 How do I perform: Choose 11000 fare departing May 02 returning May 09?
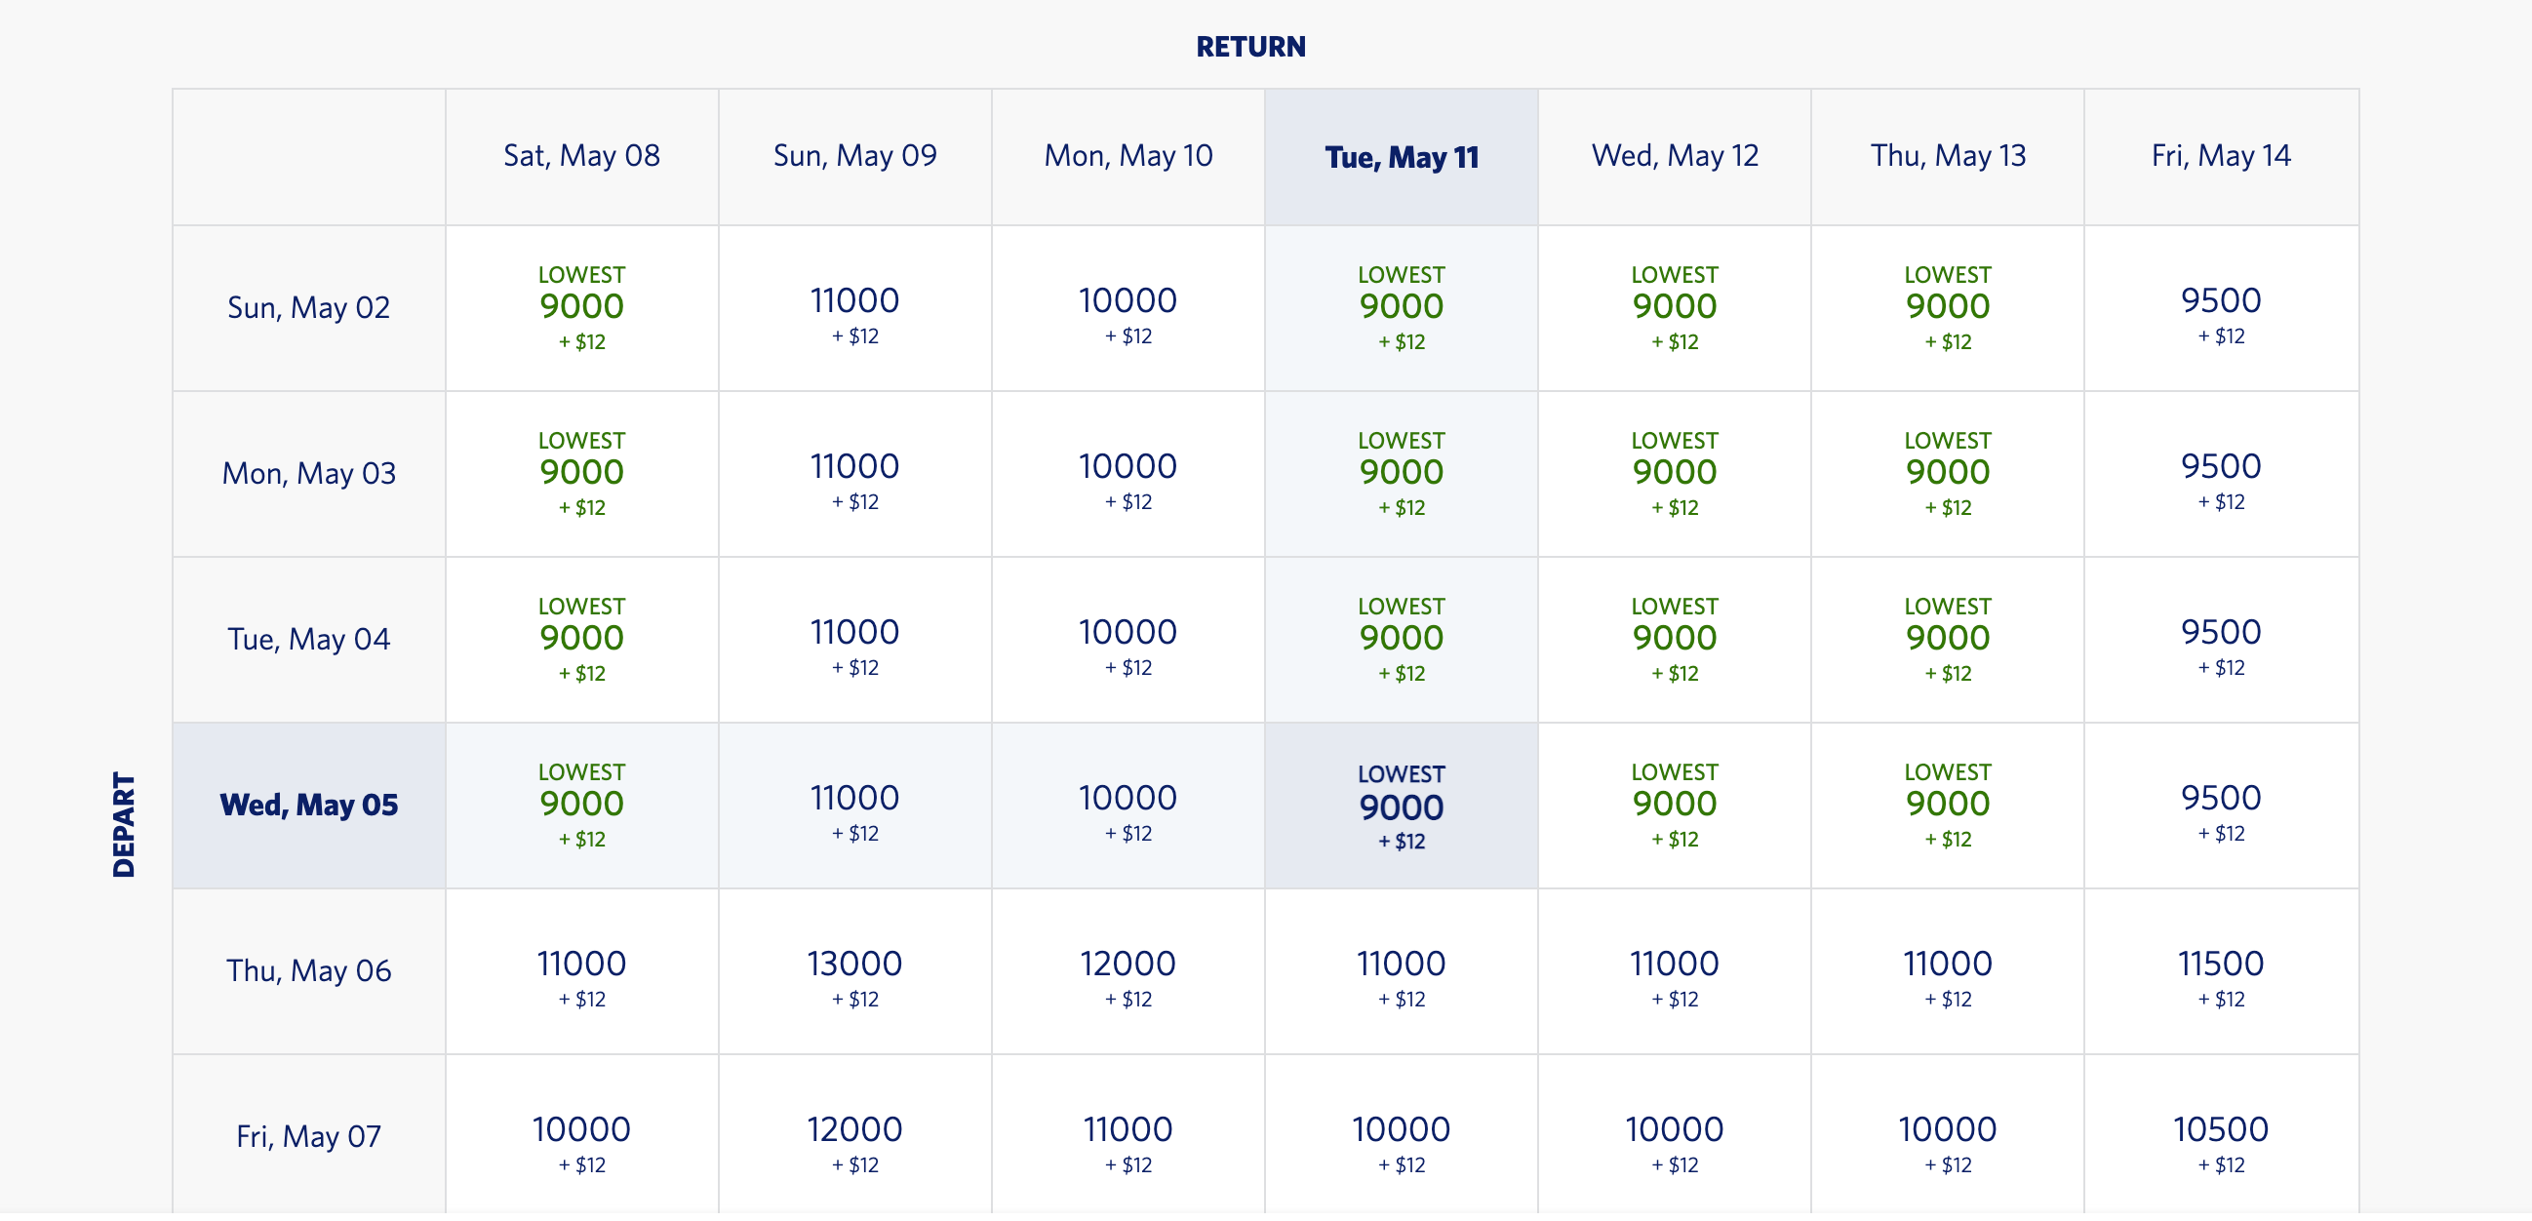coord(854,309)
